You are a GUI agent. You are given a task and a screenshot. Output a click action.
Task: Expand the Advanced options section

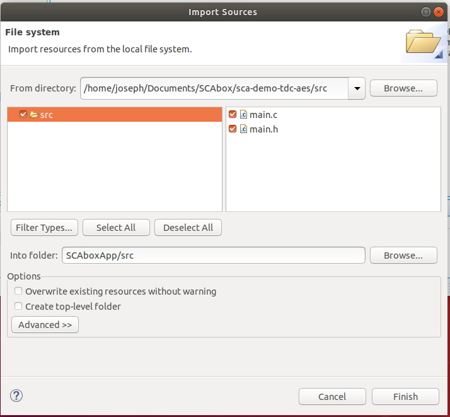[x=45, y=325]
